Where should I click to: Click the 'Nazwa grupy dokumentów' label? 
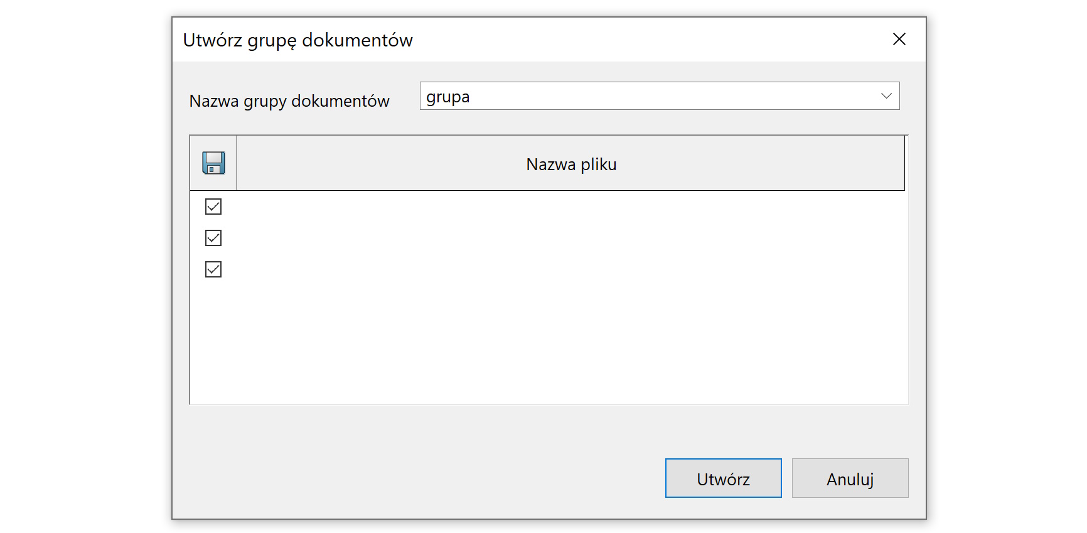[x=289, y=101]
